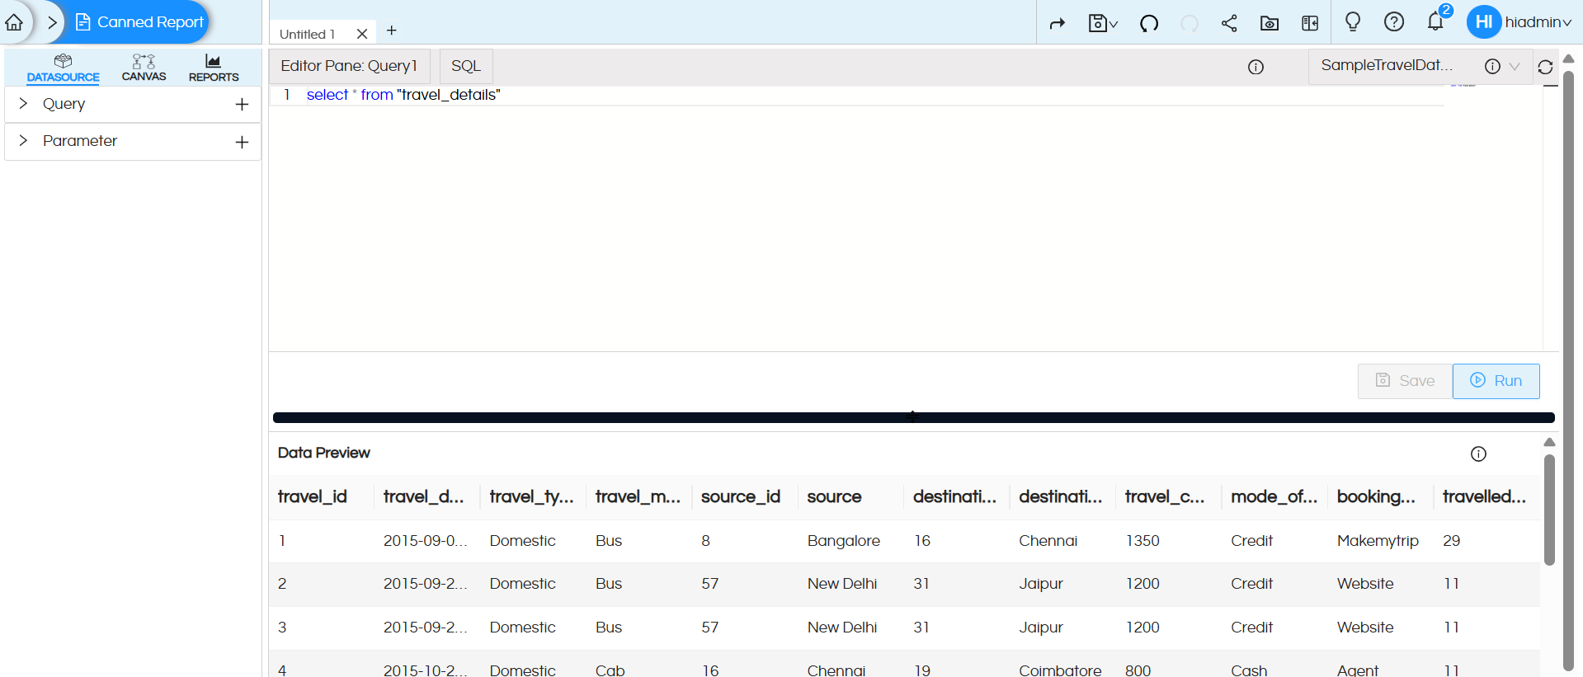Viewport: 1583px width, 677px height.
Task: Switch to the Untitled 1 tab
Action: pos(307,34)
